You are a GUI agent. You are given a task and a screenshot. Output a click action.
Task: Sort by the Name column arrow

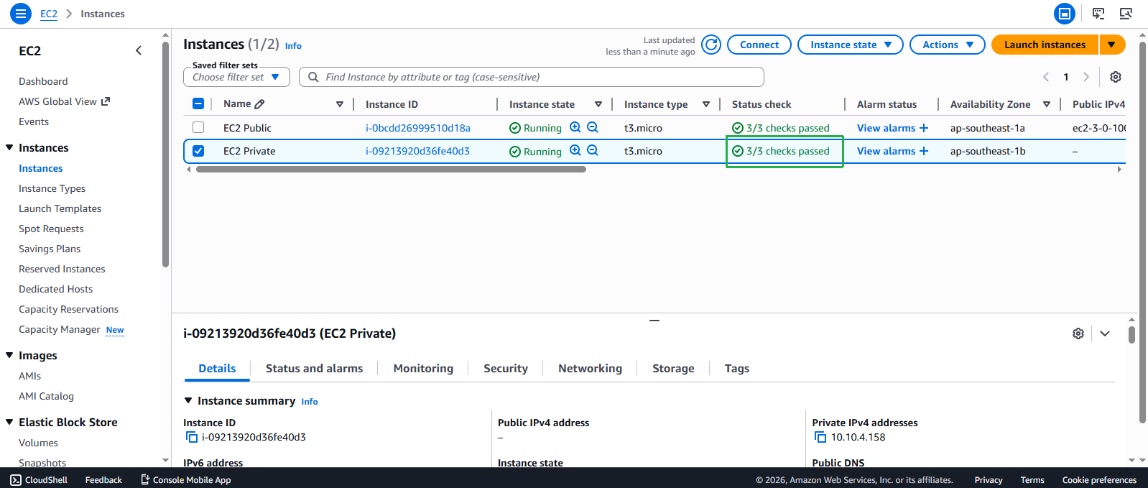[x=340, y=104]
